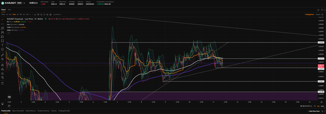Select the 1W timeframe
The image size is (326, 114).
(27, 14)
